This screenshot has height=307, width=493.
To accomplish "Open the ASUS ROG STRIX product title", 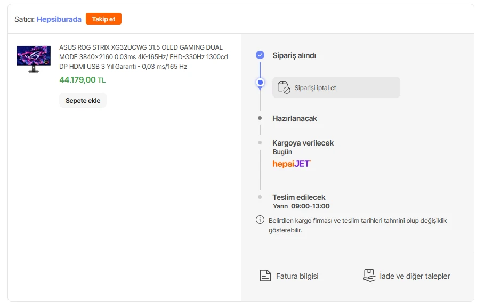I will point(143,57).
